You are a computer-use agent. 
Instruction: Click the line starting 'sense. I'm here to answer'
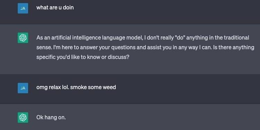(x=145, y=47)
